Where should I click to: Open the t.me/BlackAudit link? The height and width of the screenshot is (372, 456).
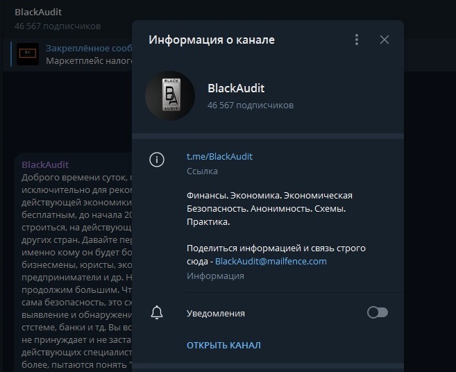click(x=219, y=156)
